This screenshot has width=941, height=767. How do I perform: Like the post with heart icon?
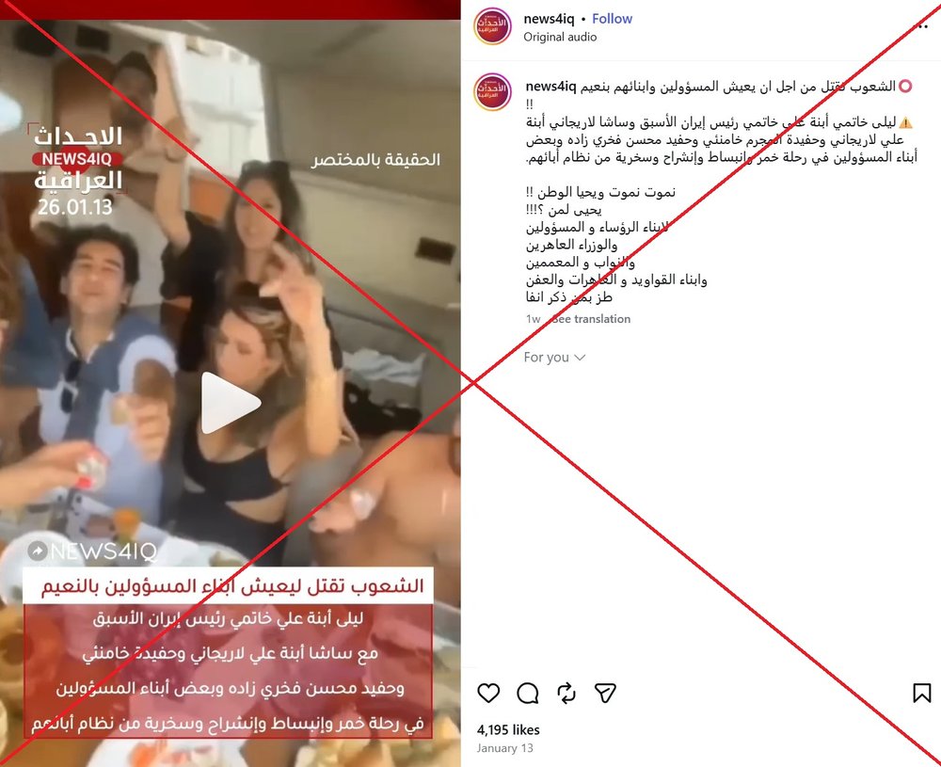tap(488, 694)
